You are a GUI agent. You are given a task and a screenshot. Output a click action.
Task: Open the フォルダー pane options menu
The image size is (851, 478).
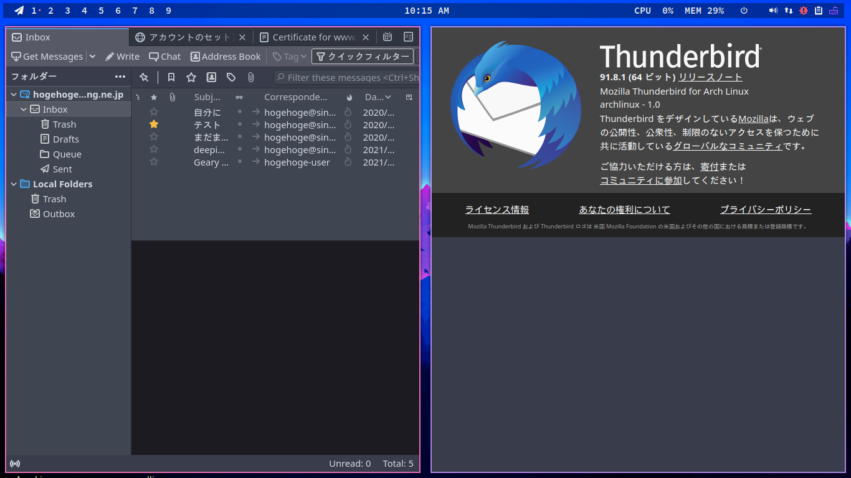[x=120, y=77]
